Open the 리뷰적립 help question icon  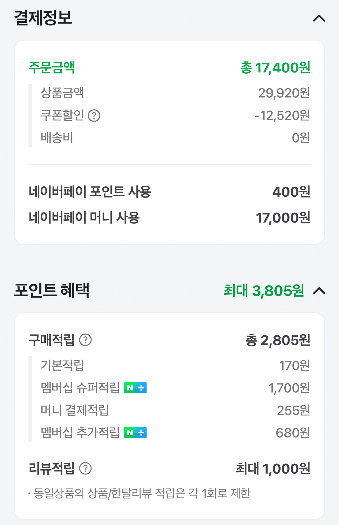[85, 469]
